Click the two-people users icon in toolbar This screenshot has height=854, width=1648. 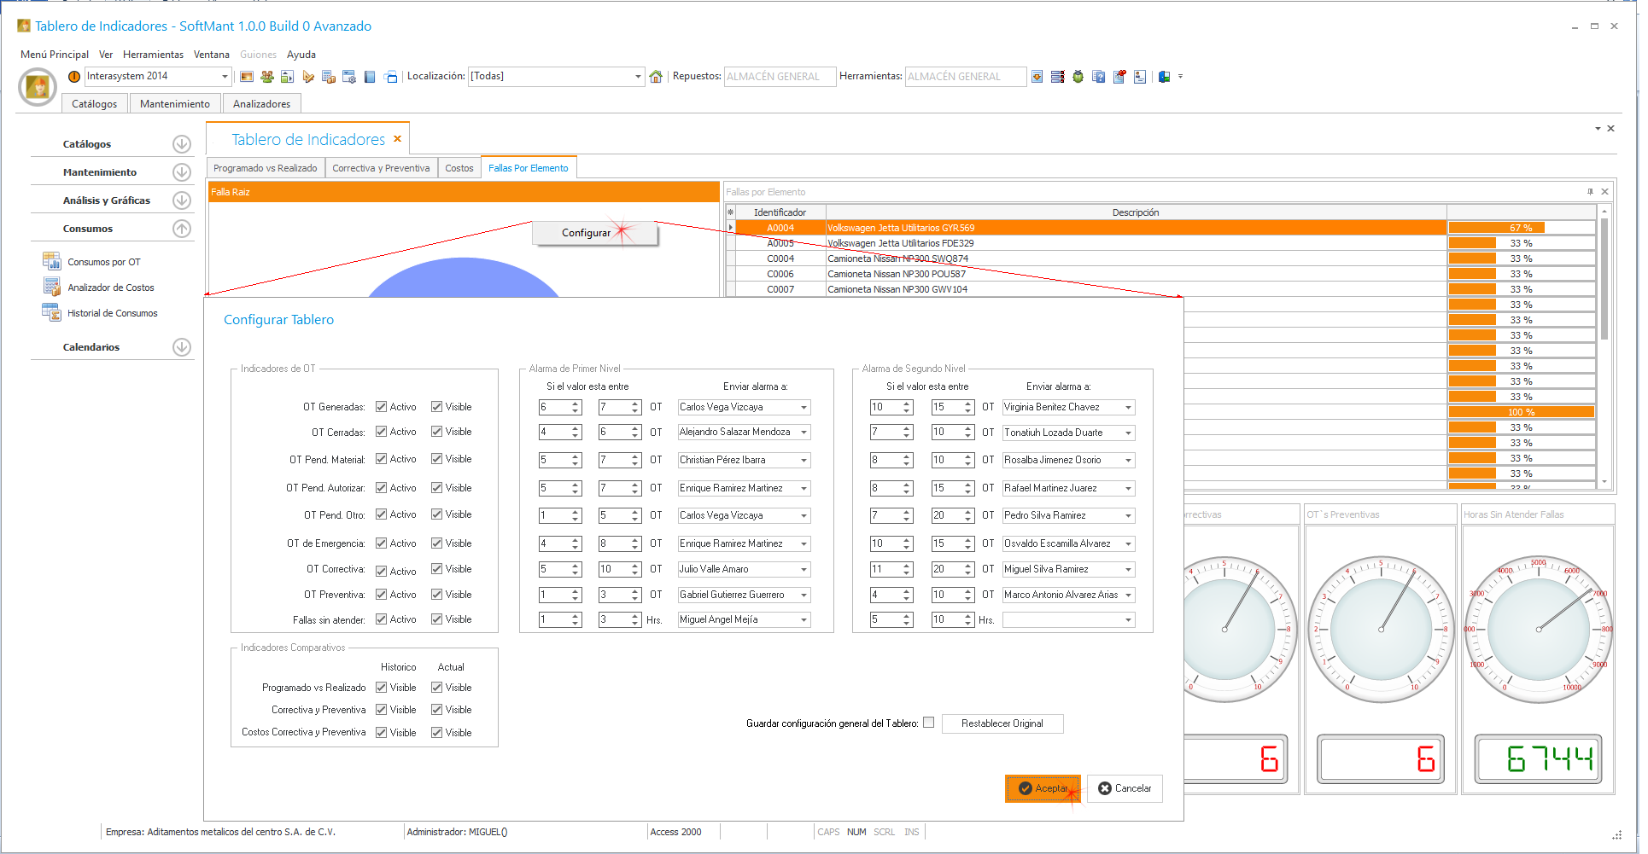(x=267, y=77)
